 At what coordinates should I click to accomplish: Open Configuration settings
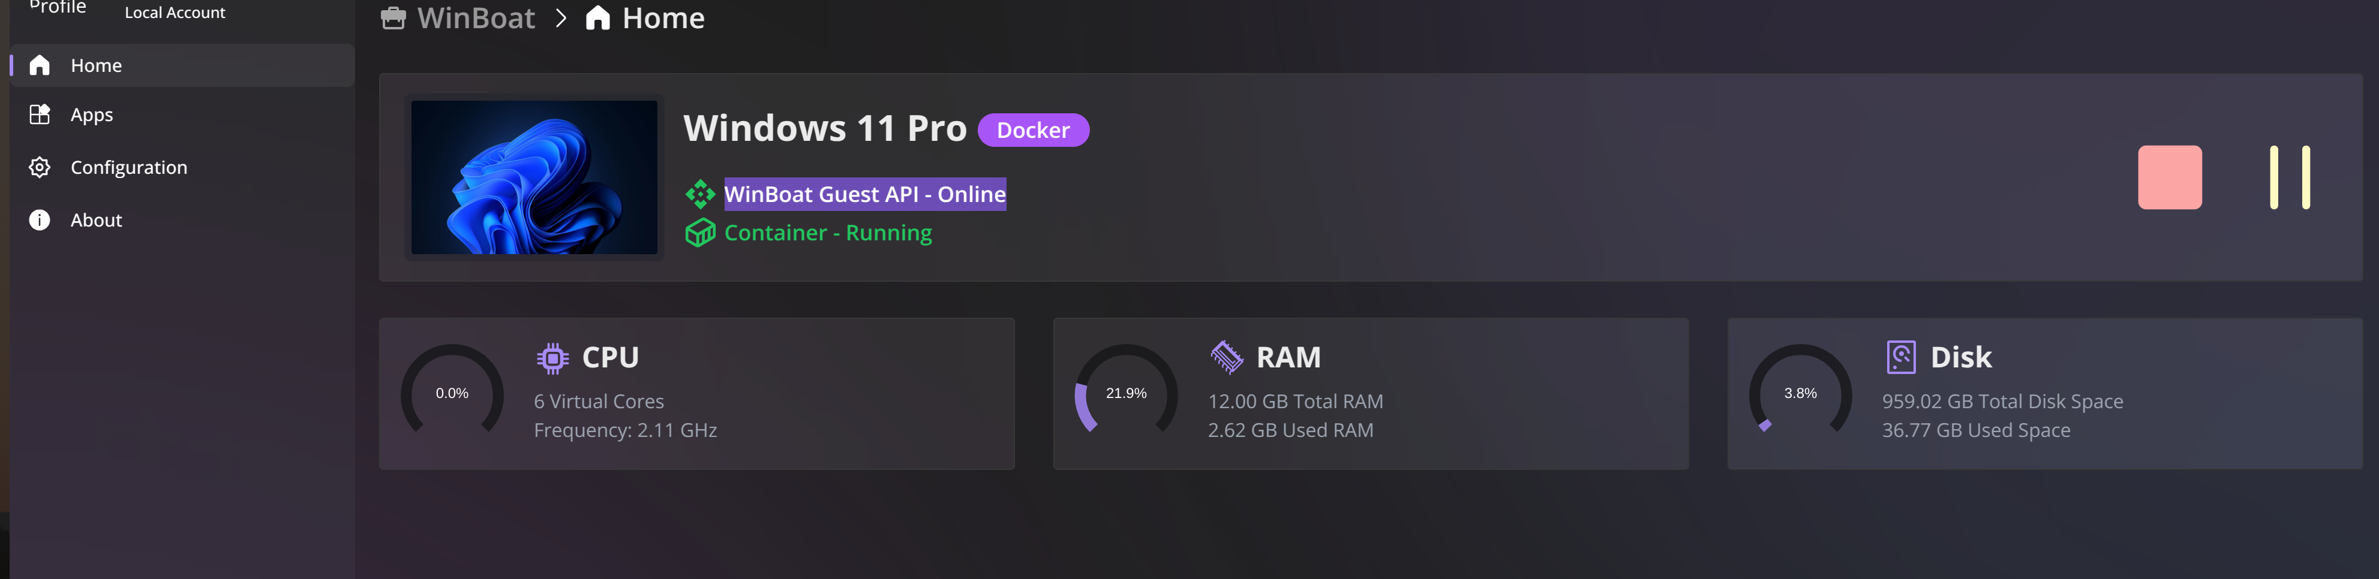coord(128,167)
